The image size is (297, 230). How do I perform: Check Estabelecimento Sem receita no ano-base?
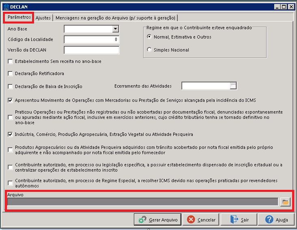(x=10, y=61)
